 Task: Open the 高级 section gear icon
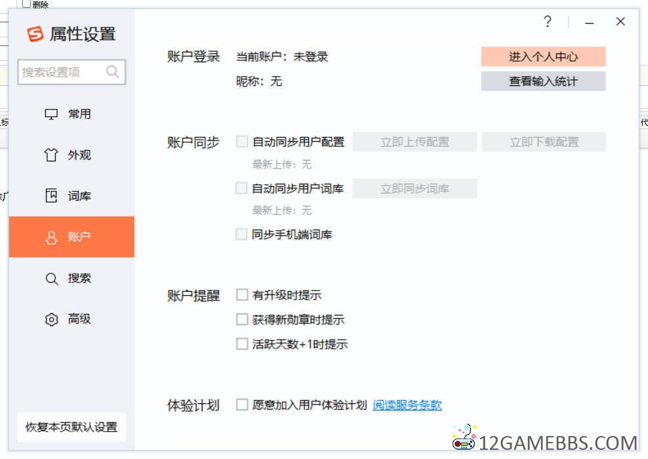pyautogui.click(x=51, y=319)
